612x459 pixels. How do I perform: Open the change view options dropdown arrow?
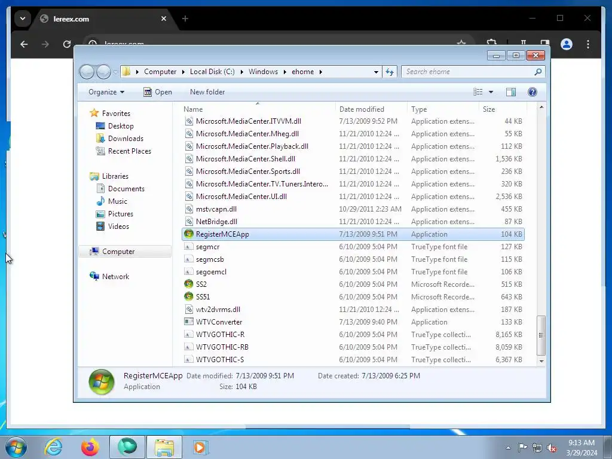coord(491,92)
